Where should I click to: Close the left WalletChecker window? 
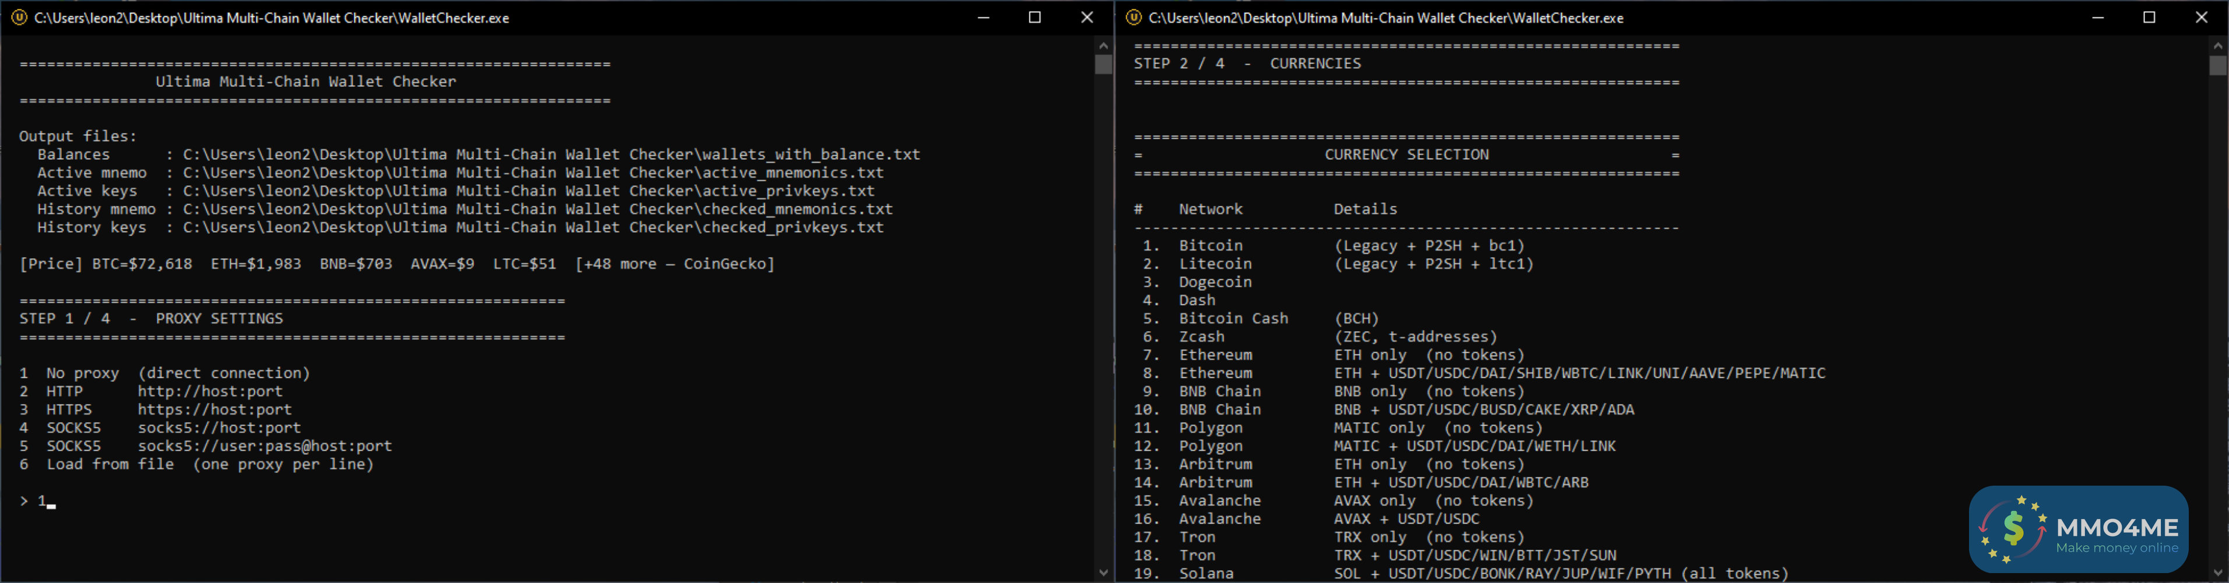[1087, 17]
